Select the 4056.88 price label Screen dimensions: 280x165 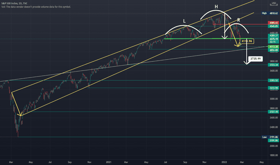(x=273, y=50)
